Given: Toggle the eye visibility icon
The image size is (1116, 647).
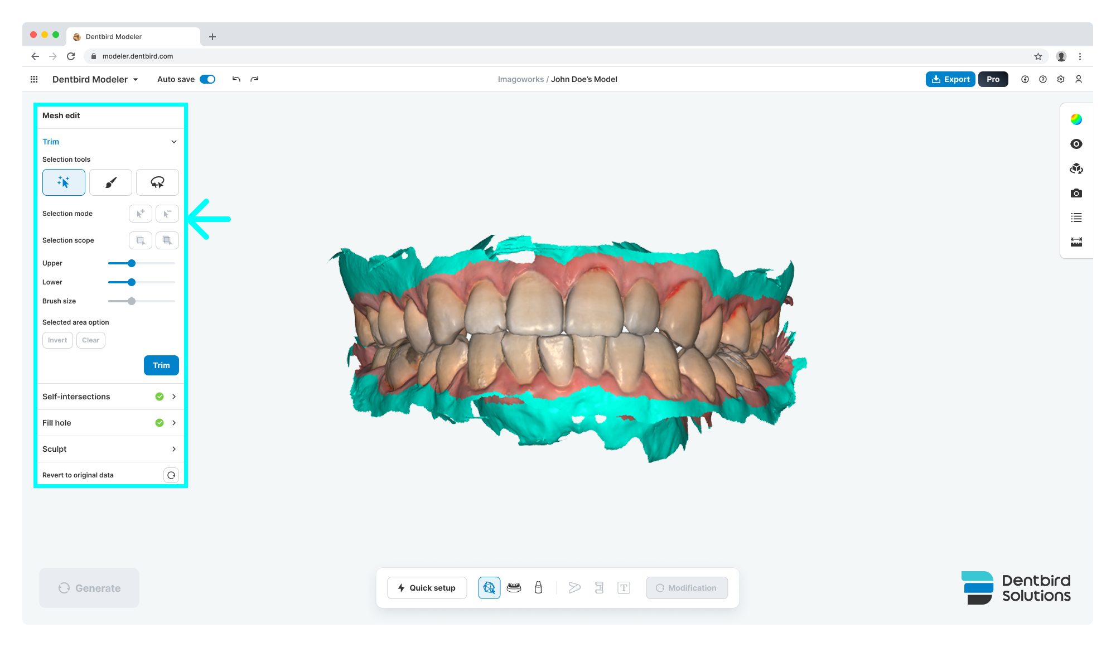Looking at the screenshot, I should tap(1076, 144).
